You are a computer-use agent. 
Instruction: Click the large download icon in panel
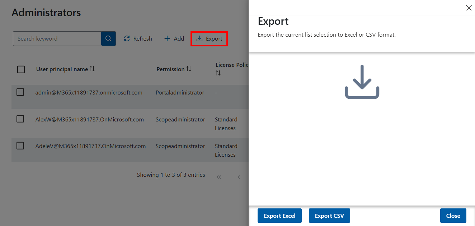point(362,82)
